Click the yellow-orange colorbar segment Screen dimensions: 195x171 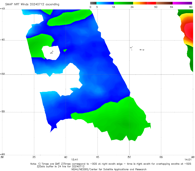click(140, 3)
